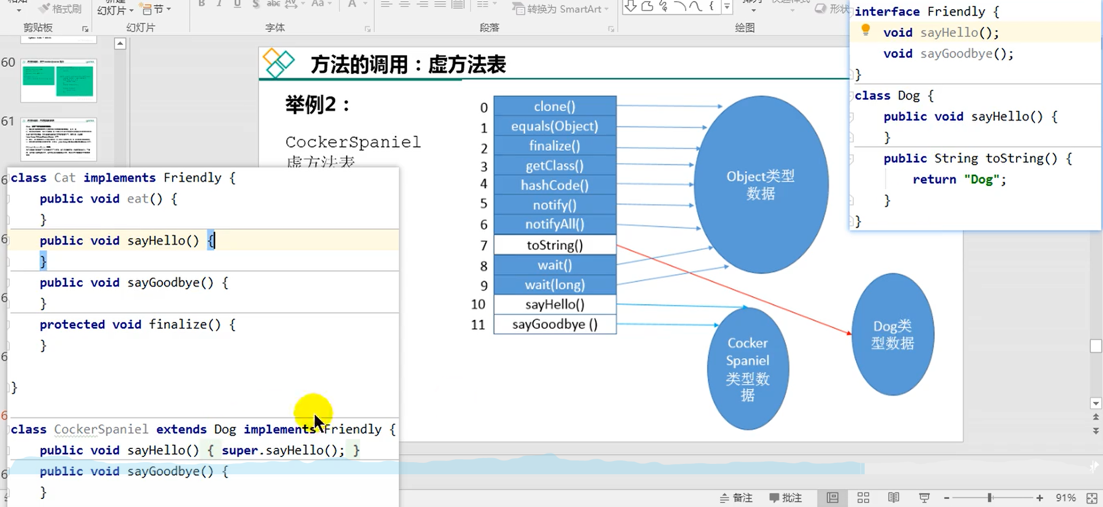The height and width of the screenshot is (507, 1103).
Task: Center text in paragraph group
Action: point(404,4)
